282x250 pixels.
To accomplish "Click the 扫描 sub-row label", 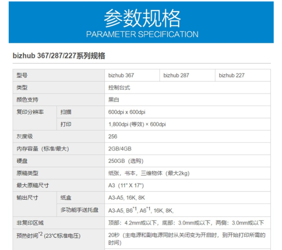I will click(66, 112).
